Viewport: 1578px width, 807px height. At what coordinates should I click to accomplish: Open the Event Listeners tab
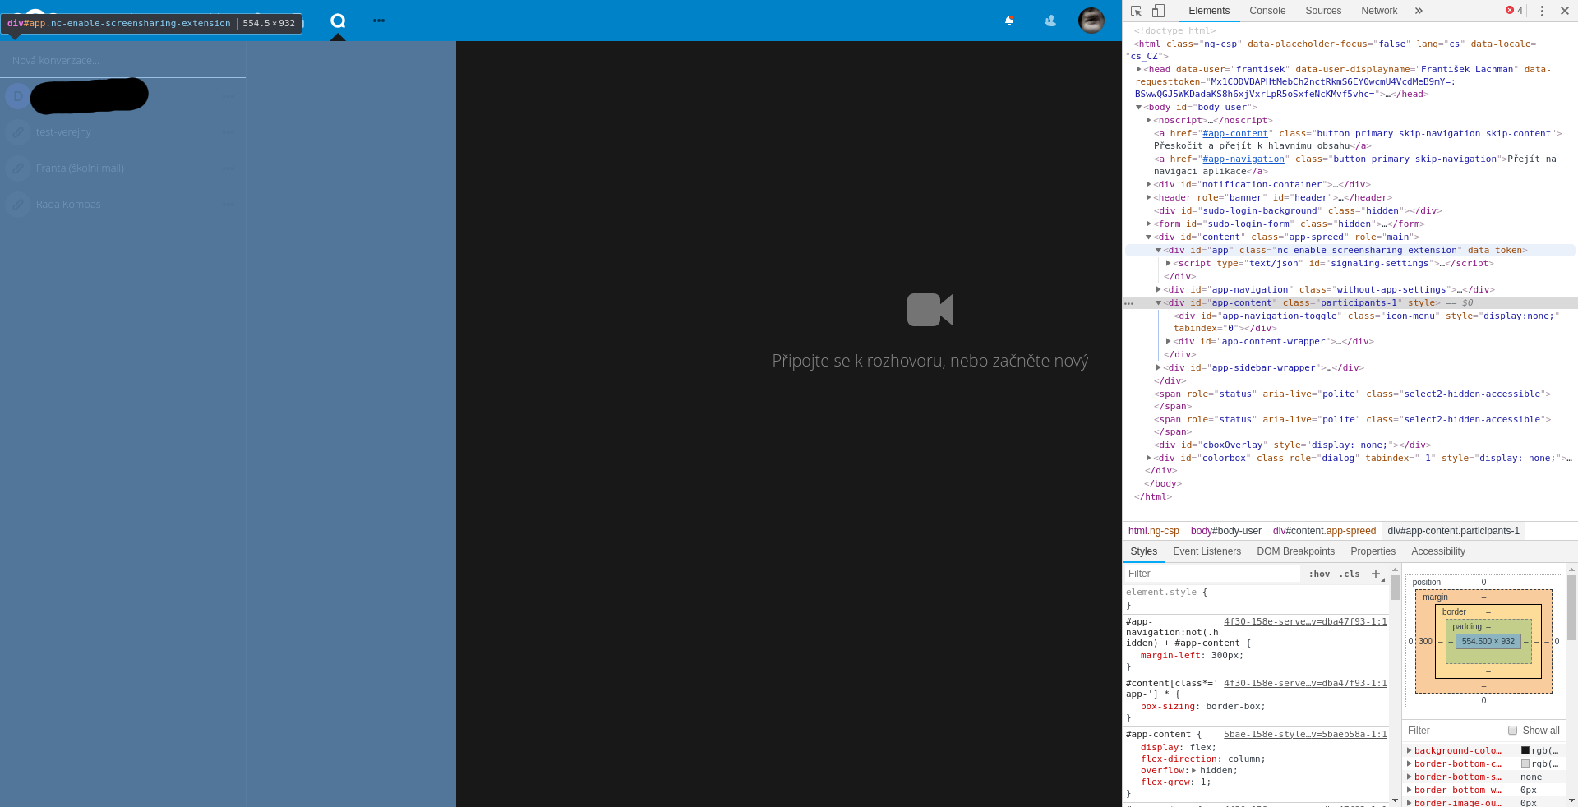(1207, 551)
